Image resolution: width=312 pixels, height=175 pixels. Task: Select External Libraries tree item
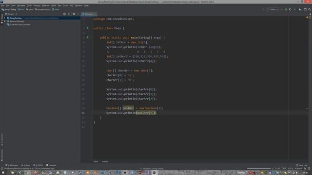pyautogui.click(x=16, y=21)
